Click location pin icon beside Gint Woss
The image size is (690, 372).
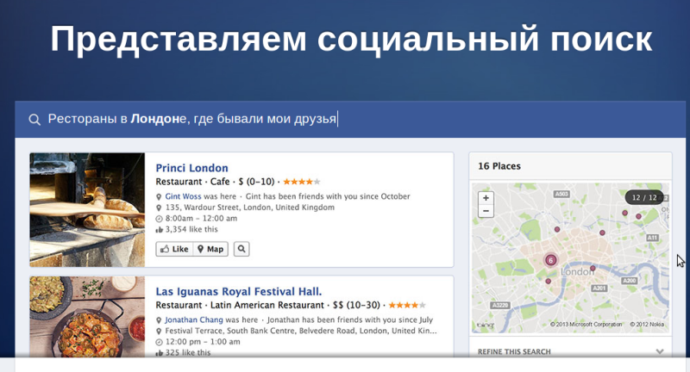pyautogui.click(x=160, y=196)
